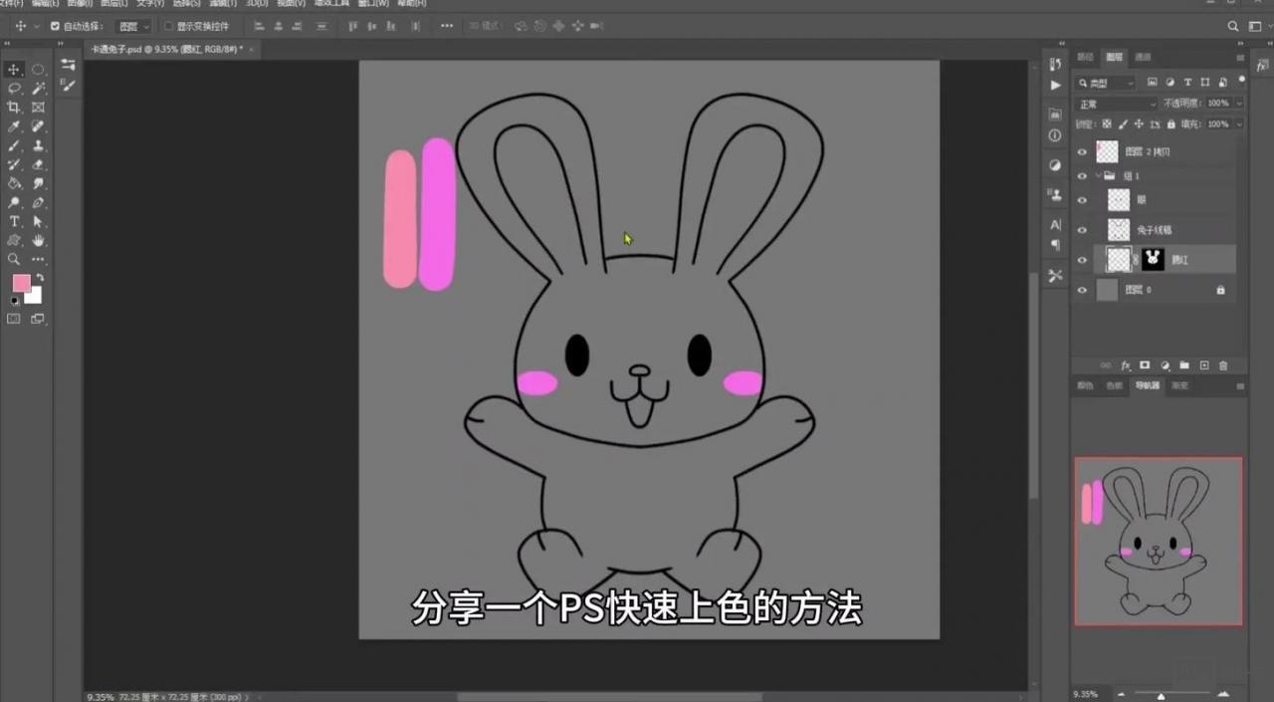Click the pink foreground color swatch
This screenshot has height=702, width=1274.
[20, 283]
